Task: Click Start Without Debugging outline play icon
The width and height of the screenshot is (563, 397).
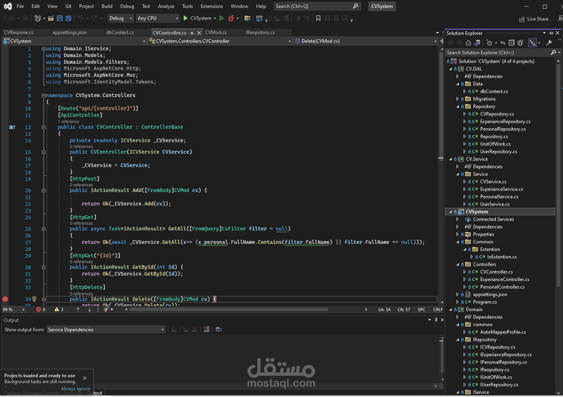Action: [x=221, y=18]
